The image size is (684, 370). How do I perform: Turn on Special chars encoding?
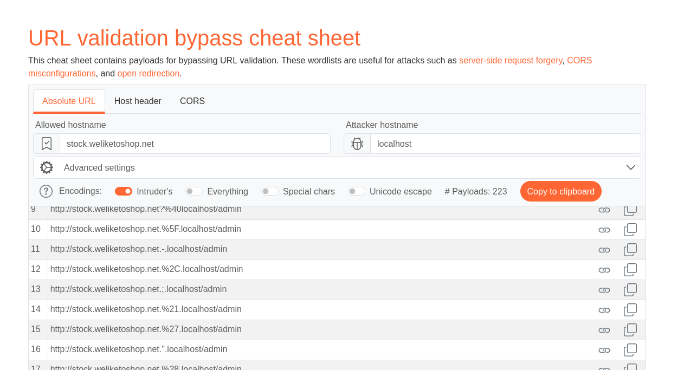270,191
